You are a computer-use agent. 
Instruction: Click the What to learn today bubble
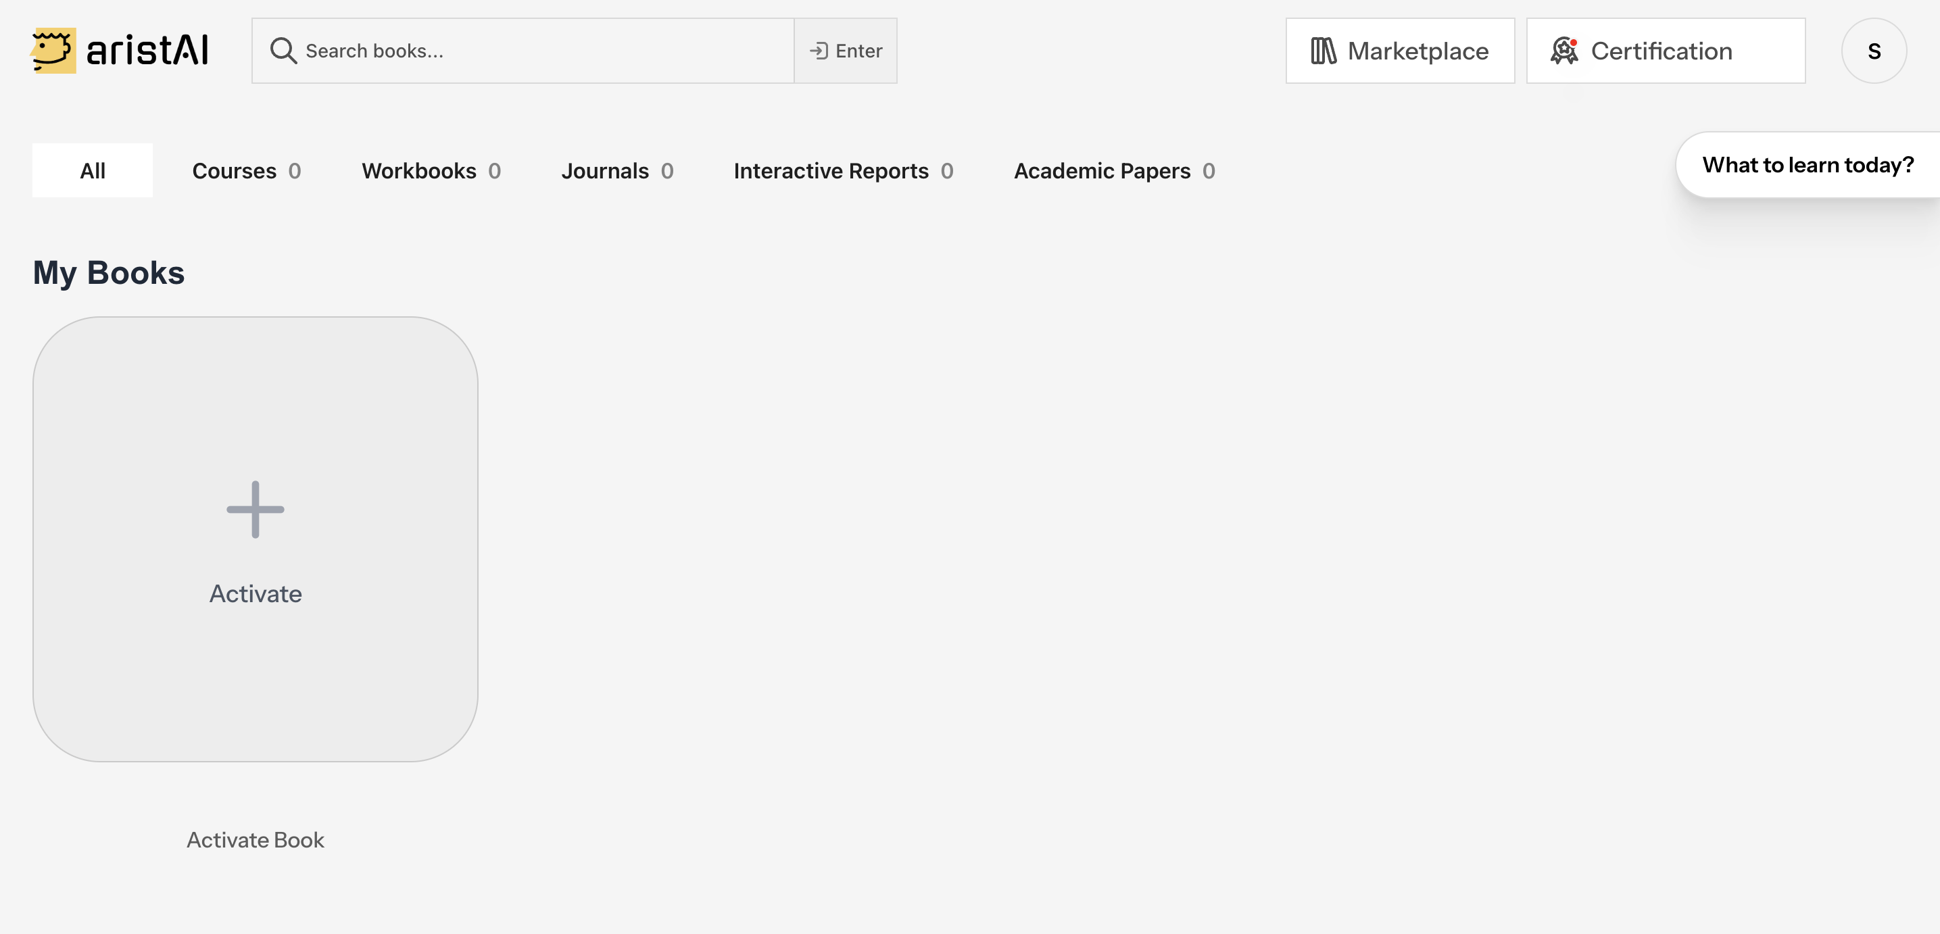tap(1808, 164)
